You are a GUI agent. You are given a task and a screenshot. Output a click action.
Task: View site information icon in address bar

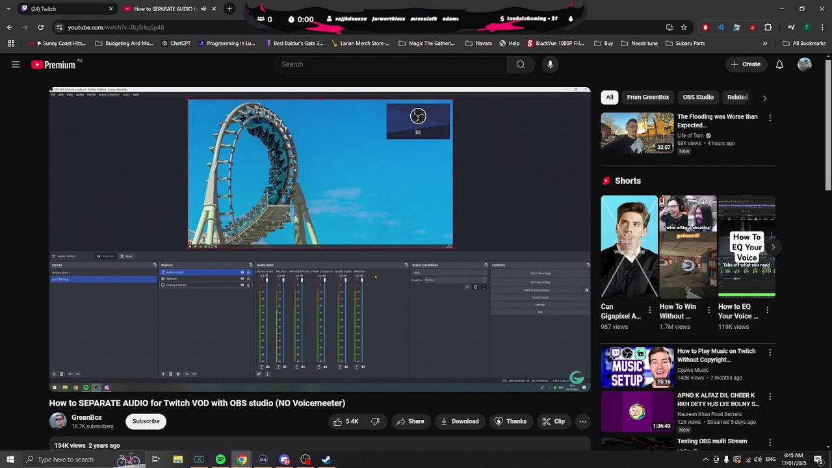(59, 27)
